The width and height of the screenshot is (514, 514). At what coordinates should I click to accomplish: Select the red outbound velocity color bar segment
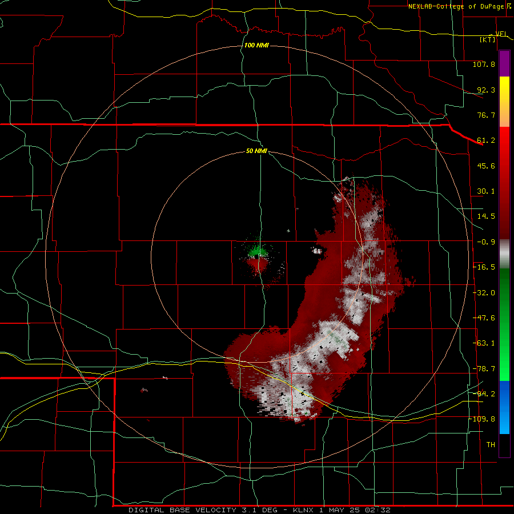point(504,183)
